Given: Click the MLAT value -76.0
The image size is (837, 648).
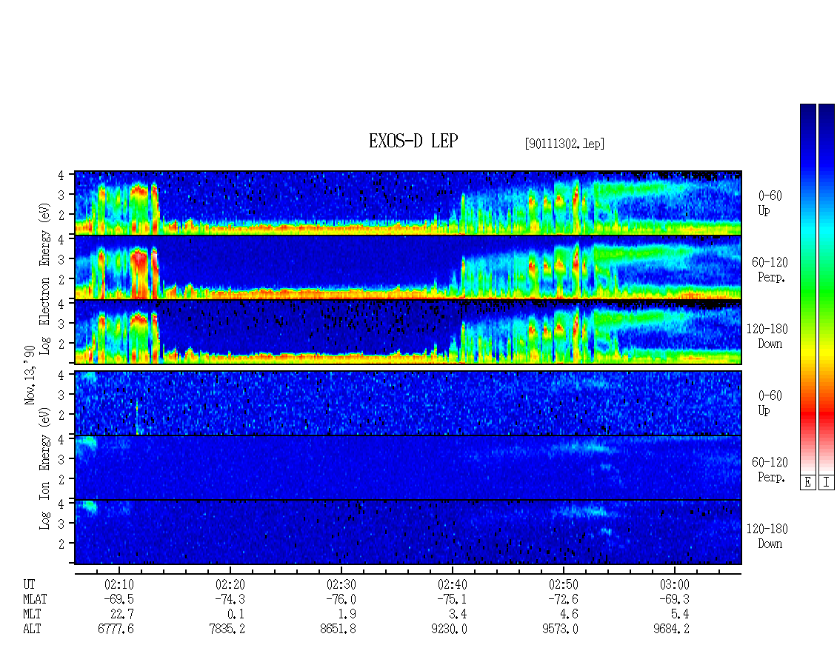Looking at the screenshot, I should coord(341,599).
